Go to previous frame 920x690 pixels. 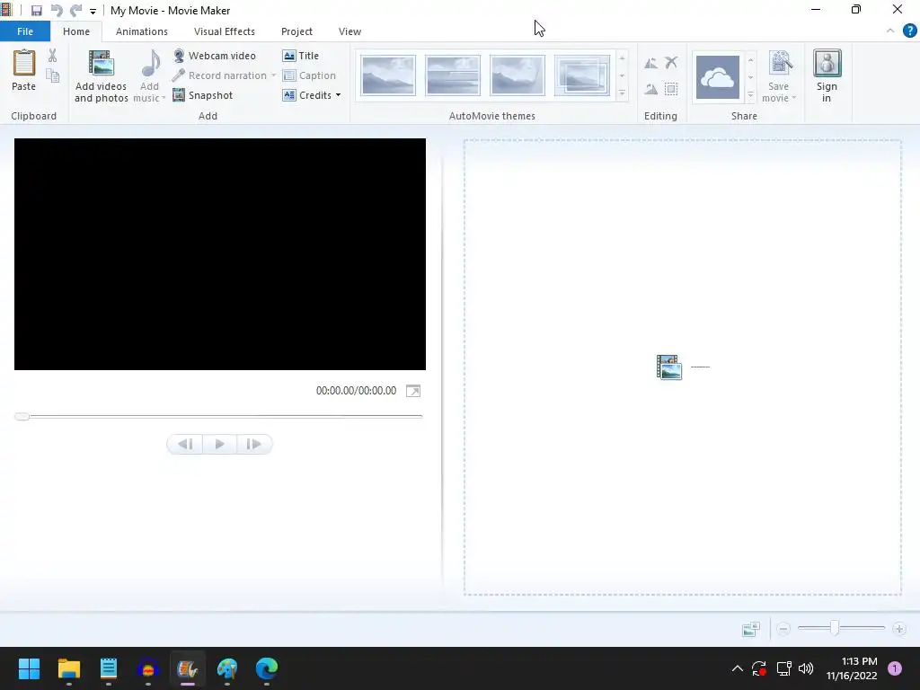(185, 444)
